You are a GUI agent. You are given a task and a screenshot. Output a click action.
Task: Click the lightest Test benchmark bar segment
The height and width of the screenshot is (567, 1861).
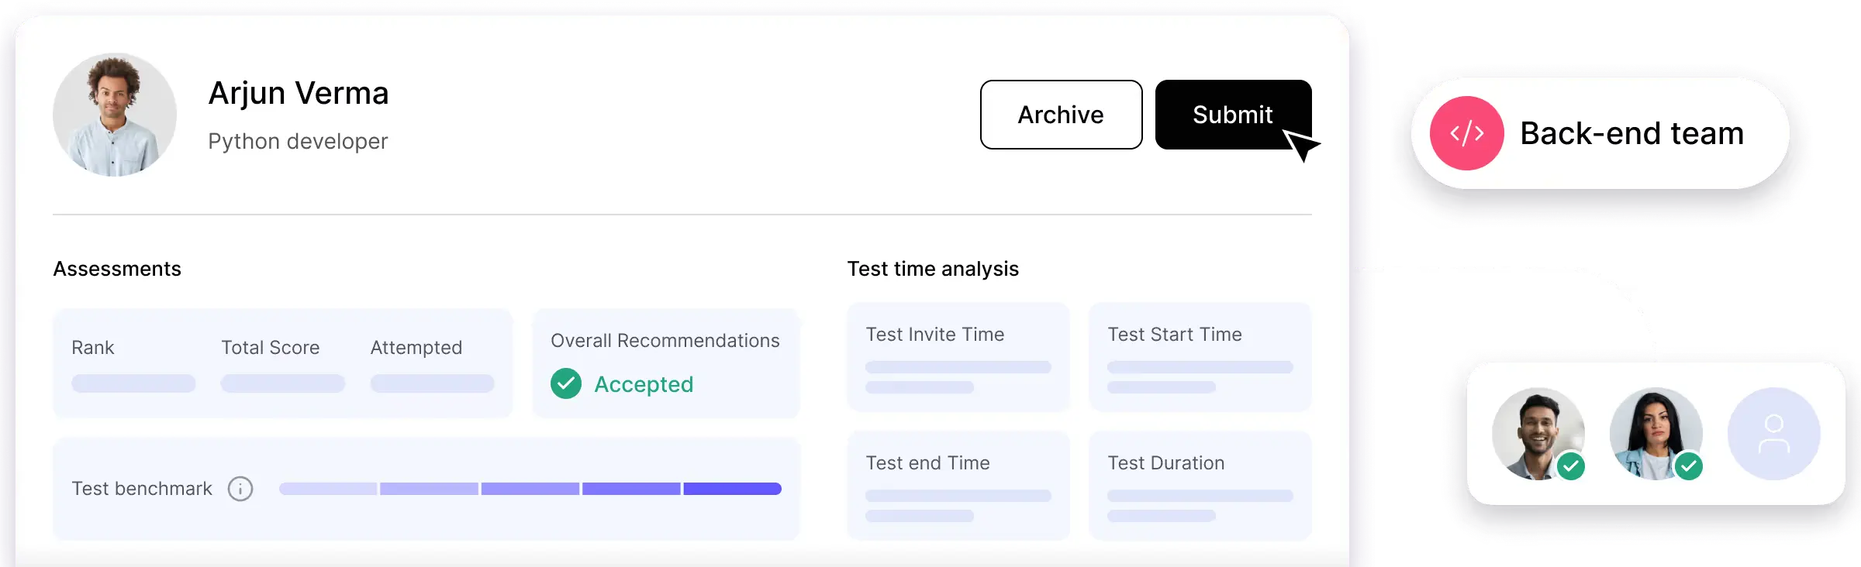328,489
